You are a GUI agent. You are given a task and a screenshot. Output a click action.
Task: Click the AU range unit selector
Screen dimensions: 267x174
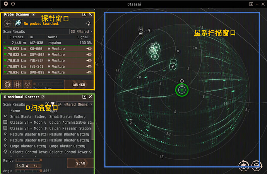click(x=36, y=165)
